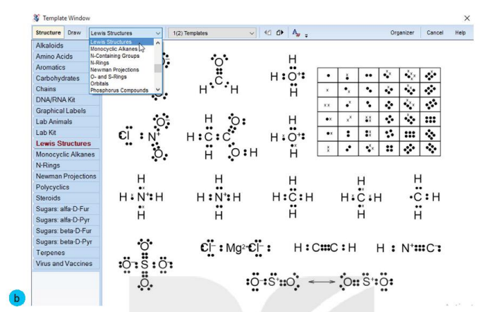481x312 pixels.
Task: Click the dropdown list scroll down arrow
Action: 158,90
